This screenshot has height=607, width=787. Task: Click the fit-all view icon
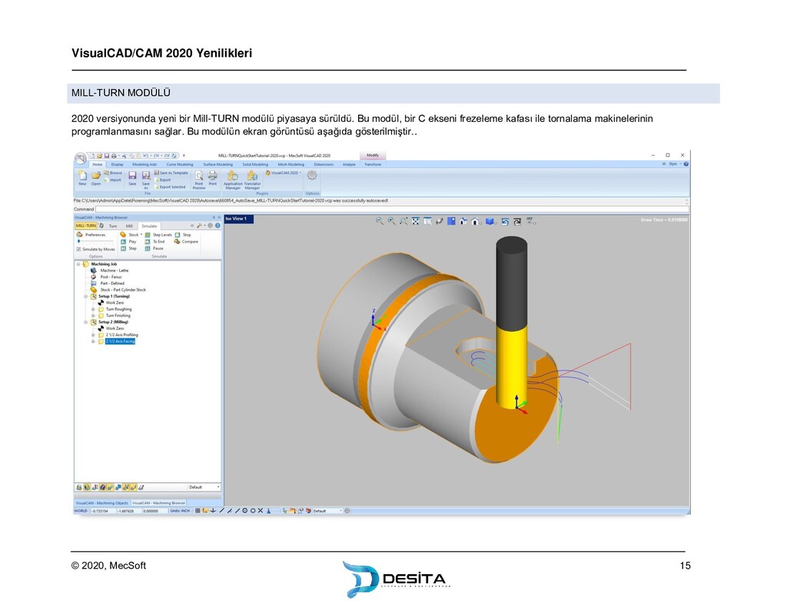(416, 221)
